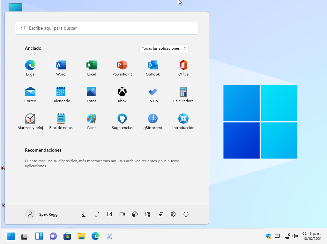The height and width of the screenshot is (244, 327).
Task: Click the search field to start typing
Action: coord(107,28)
